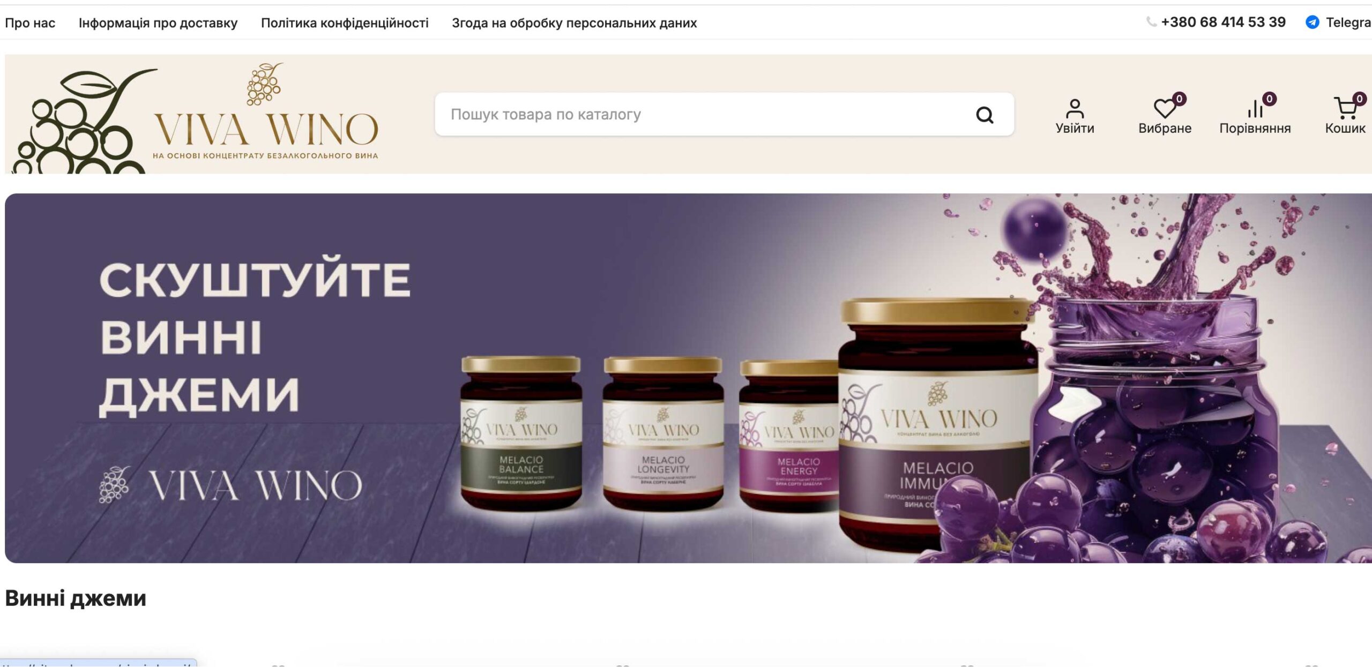Open Політика конфіденційності link
1372x667 pixels.
pos(345,23)
